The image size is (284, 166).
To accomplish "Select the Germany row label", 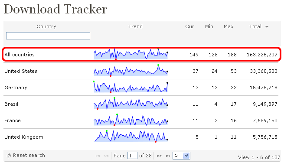I will pos(16,88).
